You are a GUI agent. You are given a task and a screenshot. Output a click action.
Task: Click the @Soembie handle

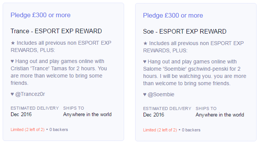161,94
